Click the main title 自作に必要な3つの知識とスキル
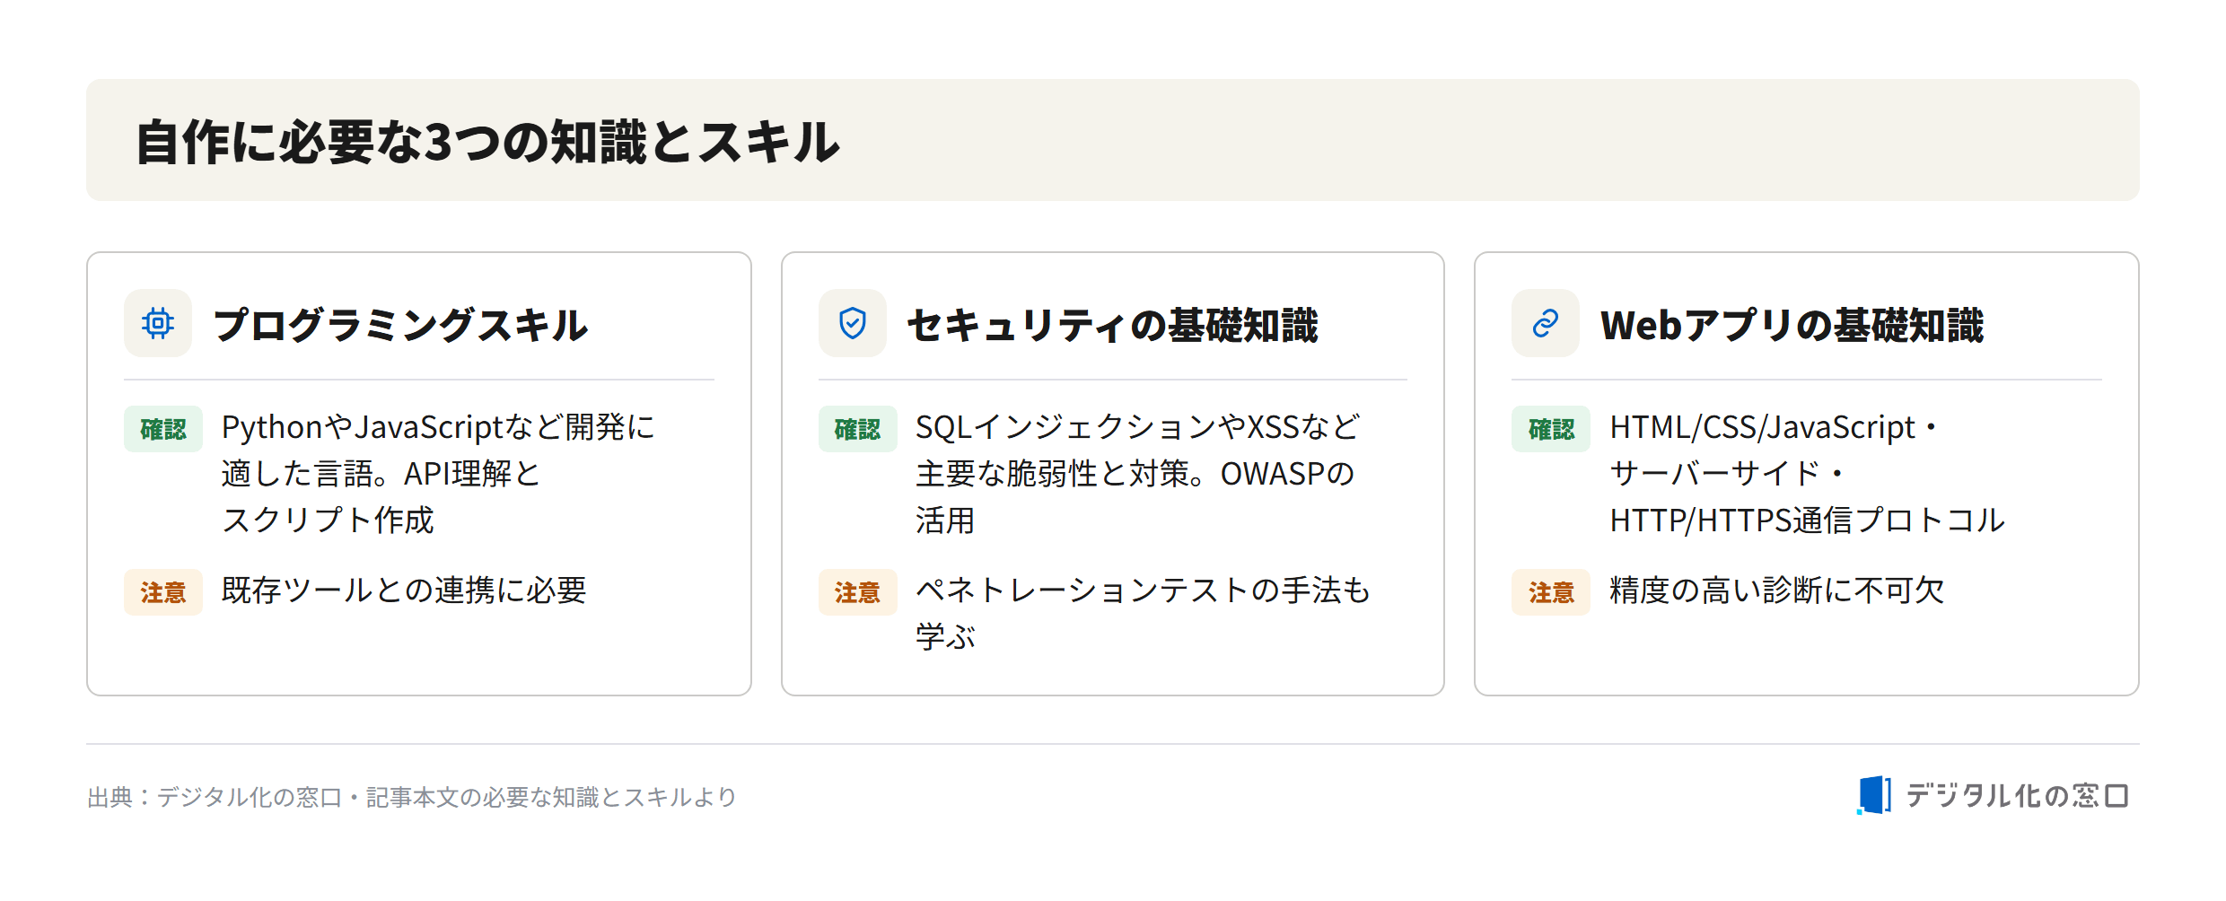The height and width of the screenshot is (901, 2226). tap(487, 142)
